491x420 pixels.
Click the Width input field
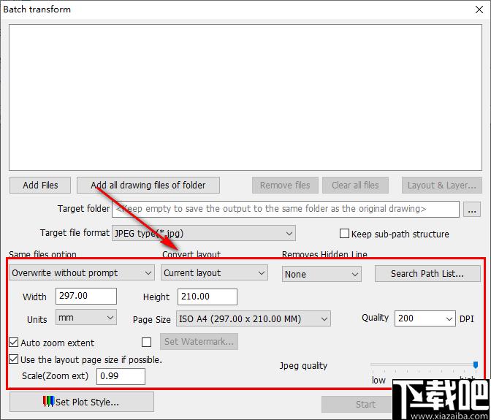[x=86, y=296]
